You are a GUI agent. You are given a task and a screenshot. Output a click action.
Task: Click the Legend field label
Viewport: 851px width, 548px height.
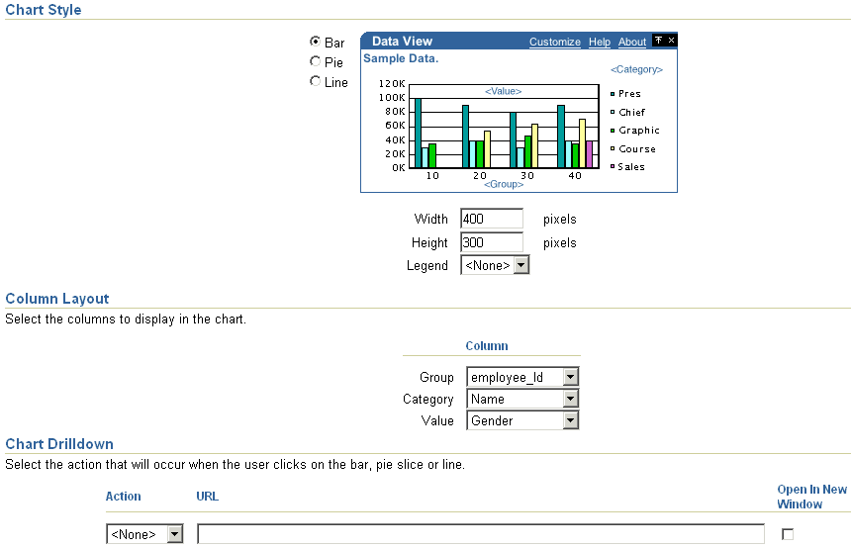pos(427,265)
